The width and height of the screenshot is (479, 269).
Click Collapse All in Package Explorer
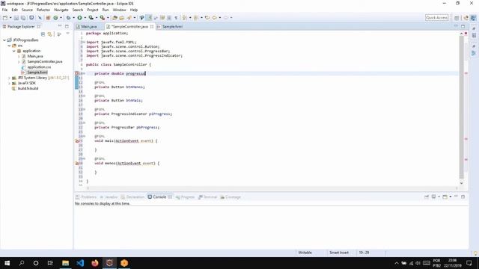coord(43,34)
